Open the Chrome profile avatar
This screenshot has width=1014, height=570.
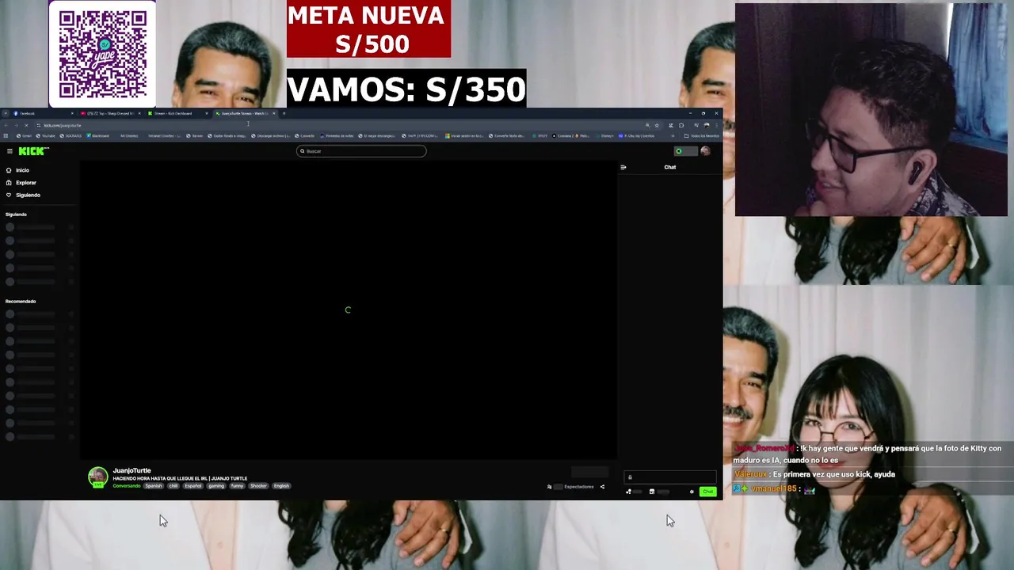707,125
